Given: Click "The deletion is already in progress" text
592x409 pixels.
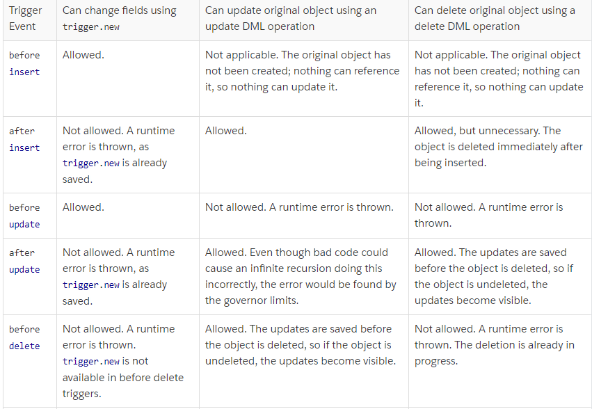Looking at the screenshot, I should pyautogui.click(x=495, y=353).
